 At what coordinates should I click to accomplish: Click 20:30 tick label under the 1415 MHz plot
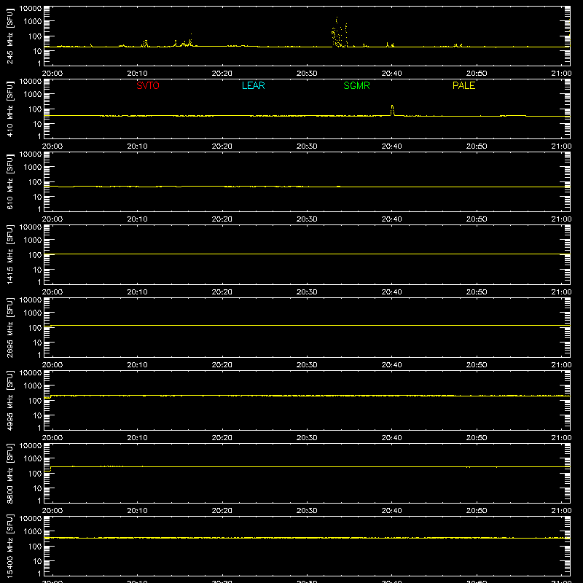coord(307,292)
